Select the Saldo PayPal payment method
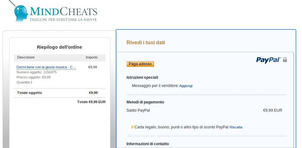The height and width of the screenshot is (148, 302). (x=138, y=110)
